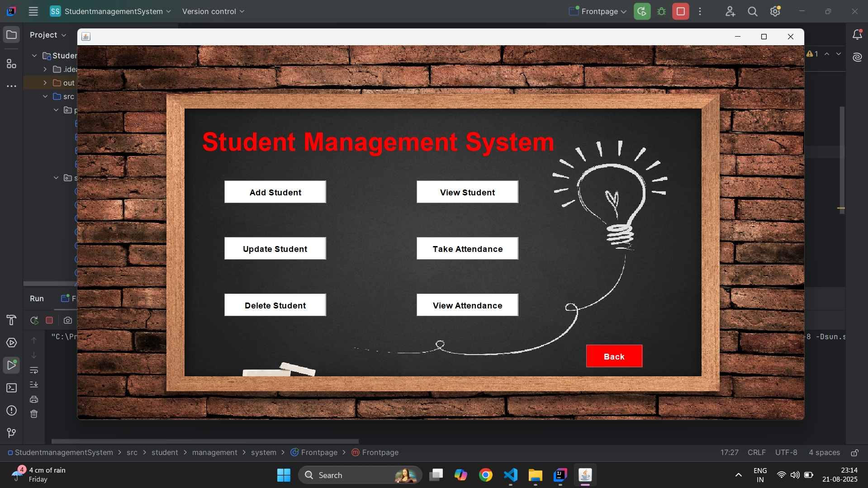This screenshot has height=488, width=868.
Task: Open the main hamburger menu
Action: 33,11
